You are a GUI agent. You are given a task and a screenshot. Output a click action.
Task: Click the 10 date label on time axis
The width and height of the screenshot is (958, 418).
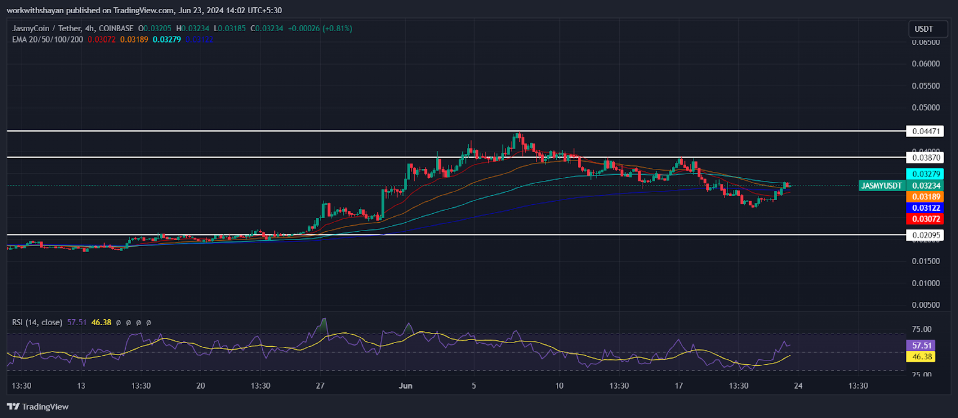pos(559,386)
